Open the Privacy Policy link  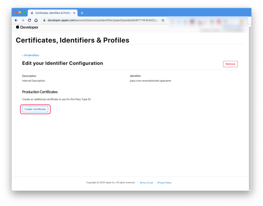pyautogui.click(x=164, y=183)
